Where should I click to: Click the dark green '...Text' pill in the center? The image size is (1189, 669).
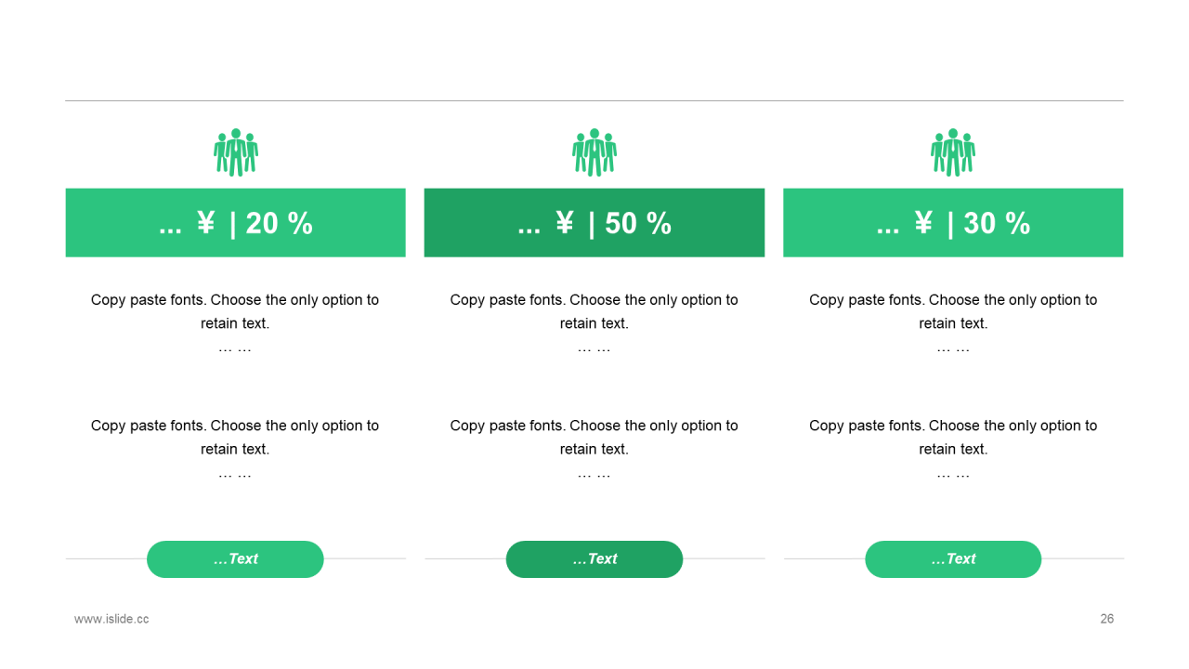click(x=594, y=559)
